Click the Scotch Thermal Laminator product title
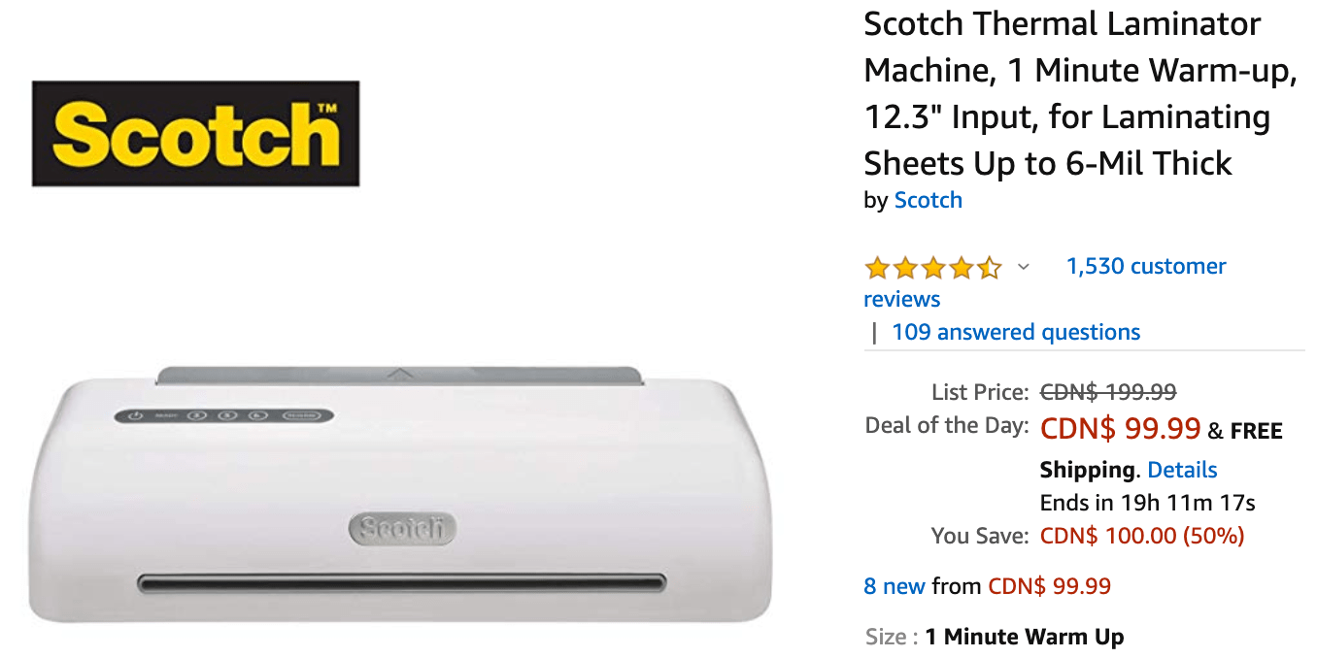 point(1080,93)
